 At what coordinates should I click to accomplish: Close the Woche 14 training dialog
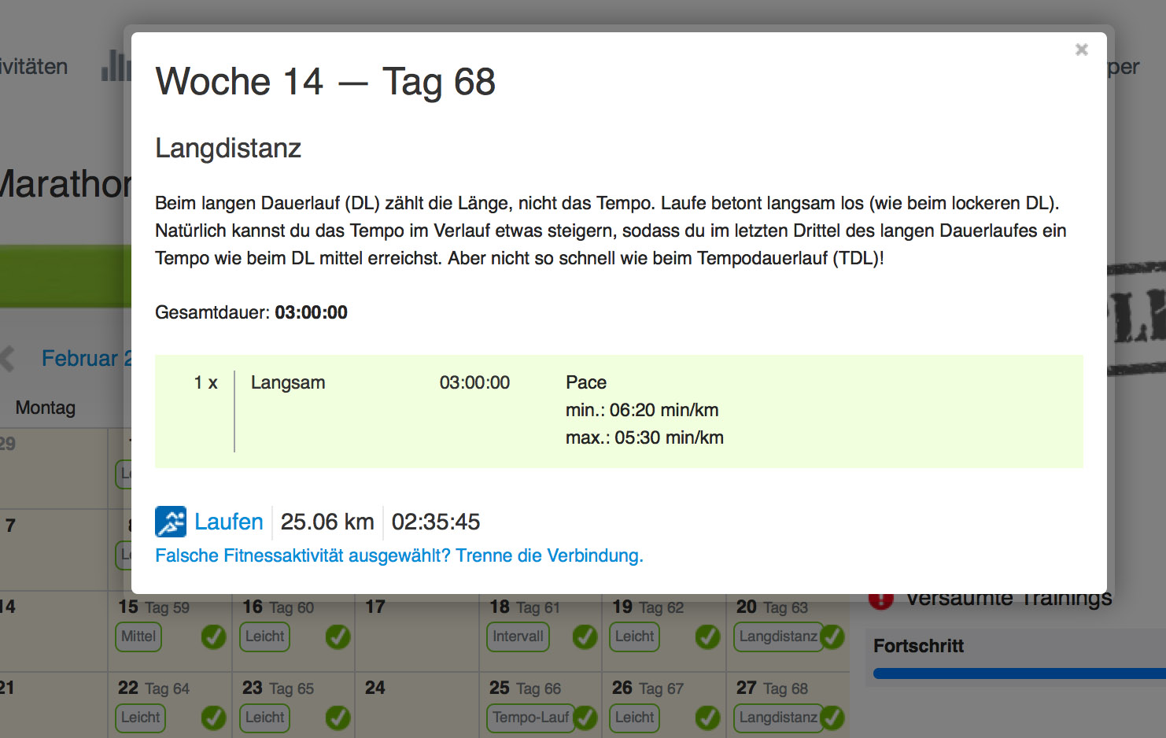1081,50
